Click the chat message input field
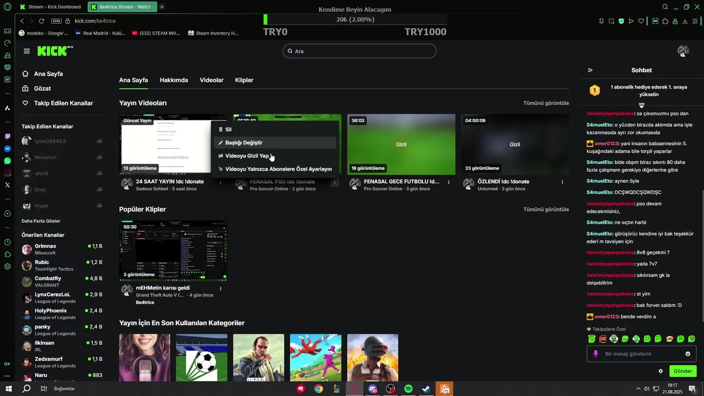This screenshot has width=704, height=396. (641, 354)
